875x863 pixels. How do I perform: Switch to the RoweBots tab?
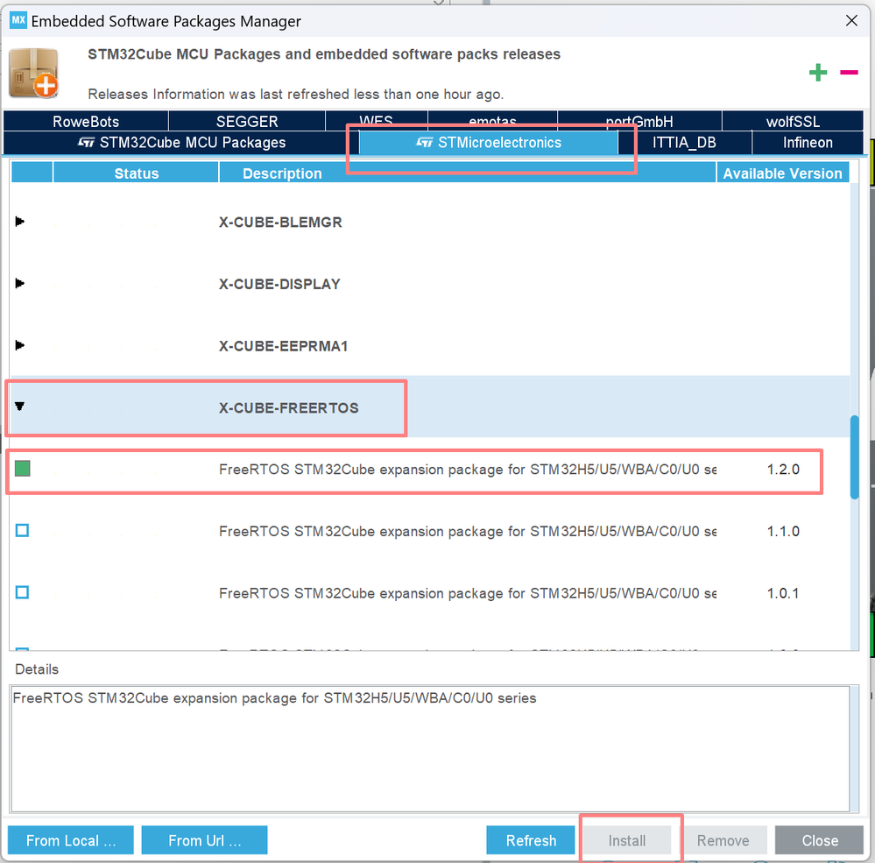tap(86, 121)
